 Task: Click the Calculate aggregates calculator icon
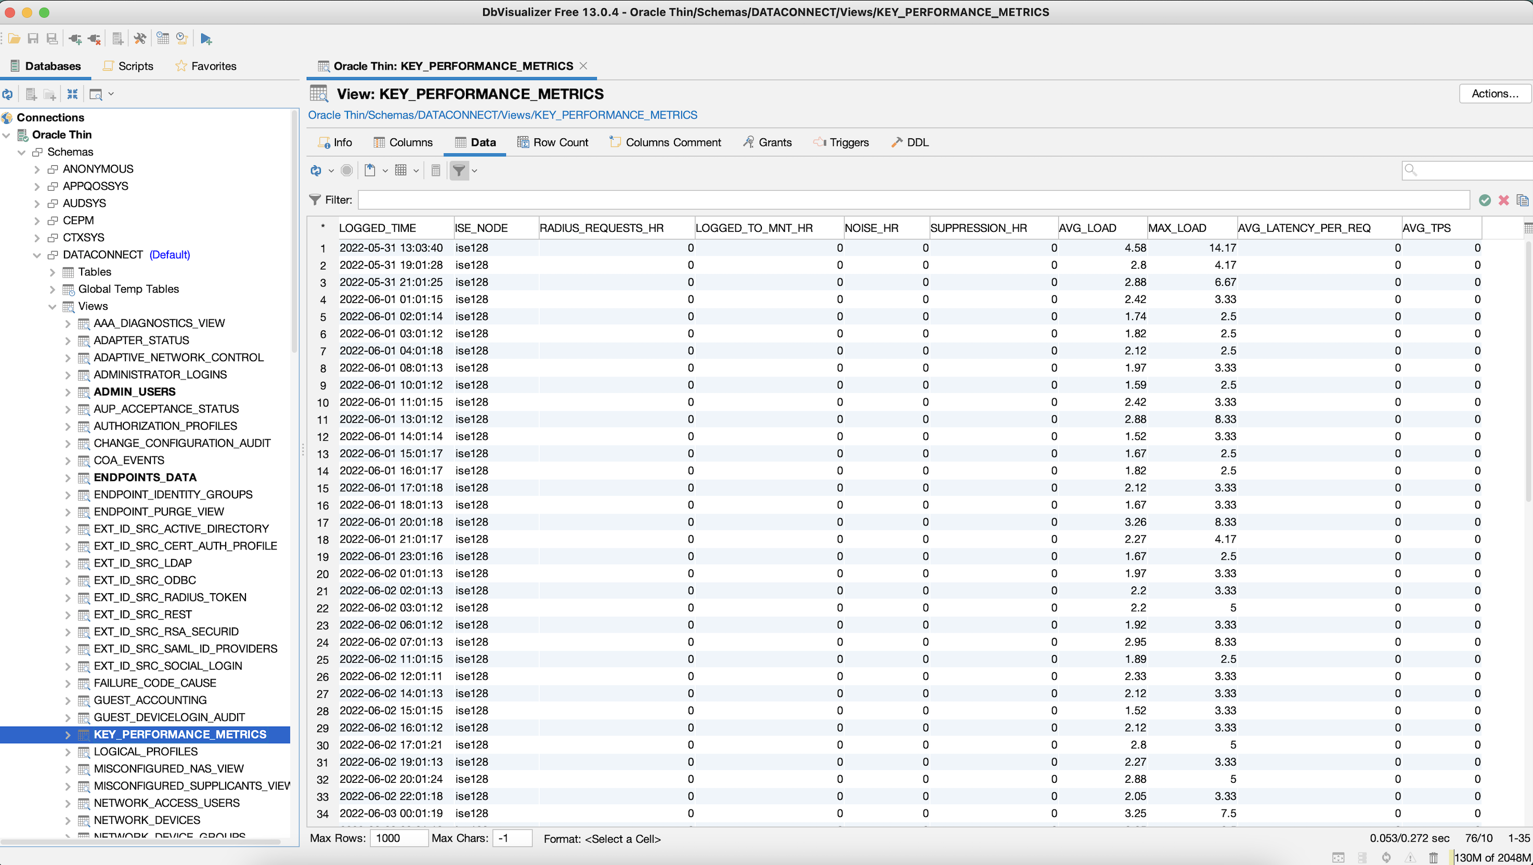[436, 170]
